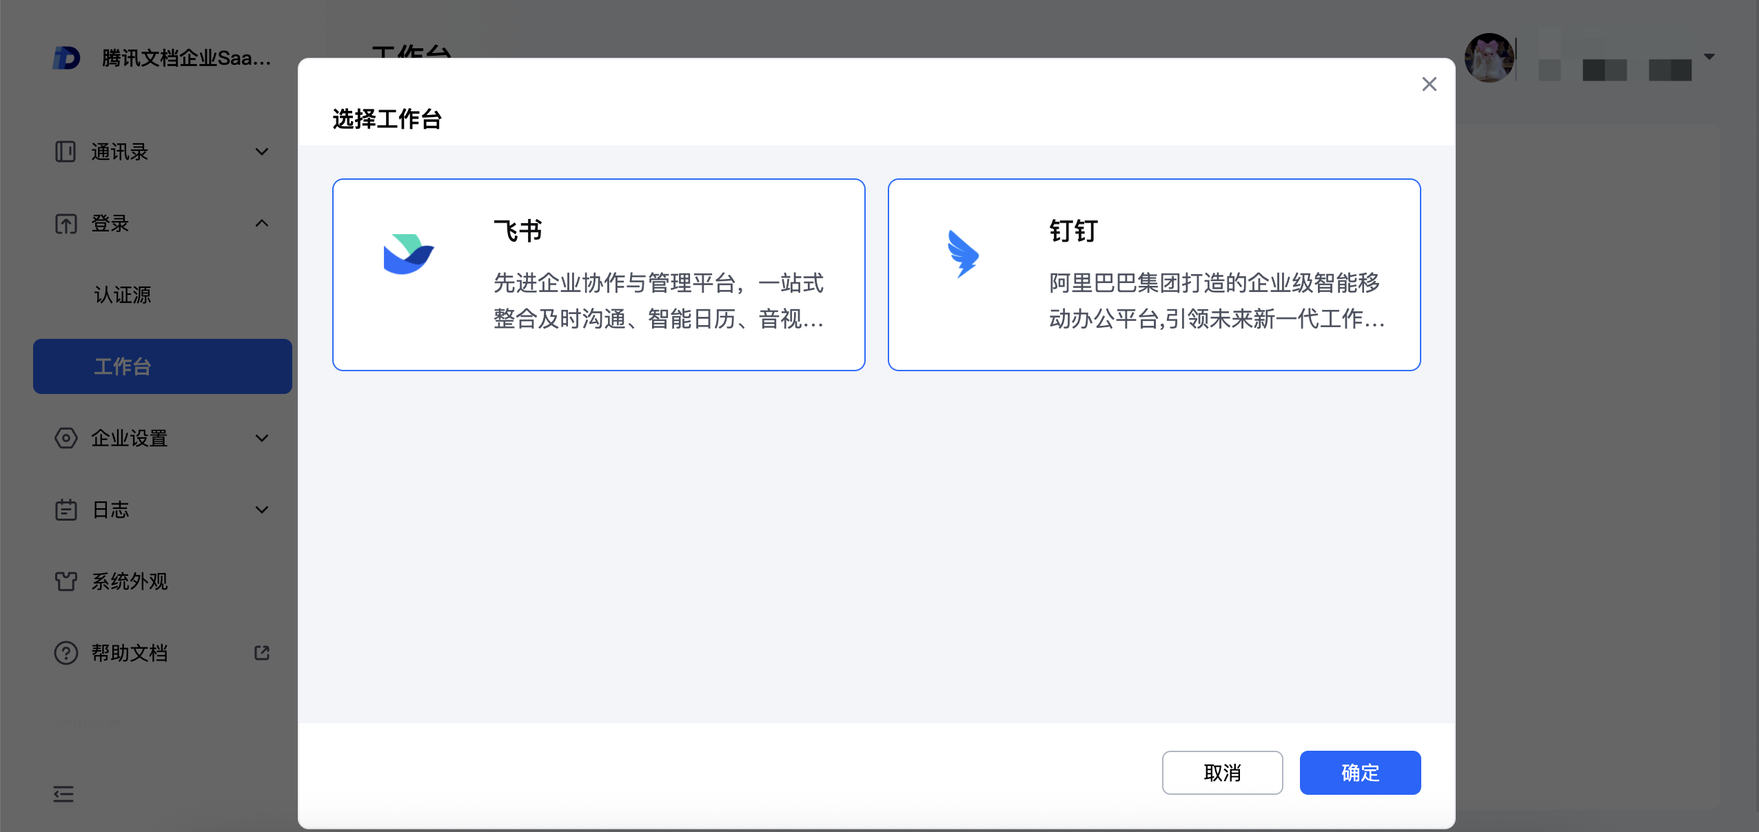Screen dimensions: 1759x832
Task: Expand the 企业设置 chevron
Action: [x=262, y=438]
